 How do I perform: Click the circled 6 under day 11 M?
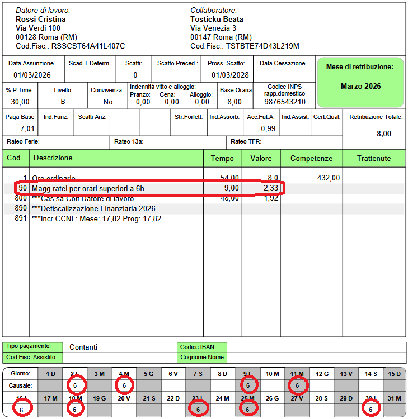coord(298,385)
